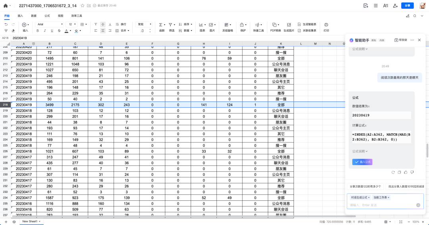Click the assistant chat input field

click(x=382, y=205)
